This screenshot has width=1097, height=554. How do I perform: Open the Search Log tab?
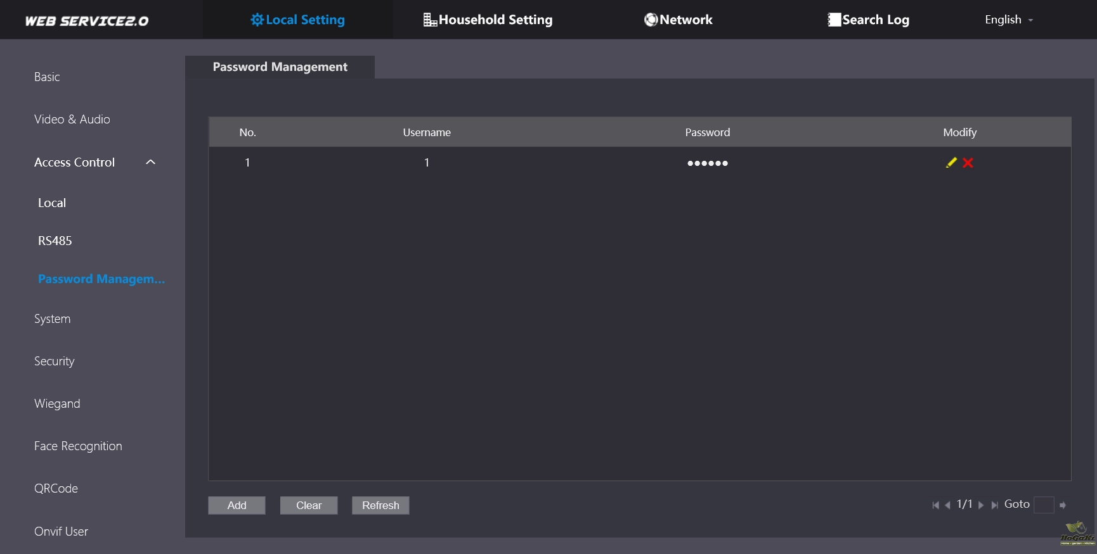(x=868, y=20)
